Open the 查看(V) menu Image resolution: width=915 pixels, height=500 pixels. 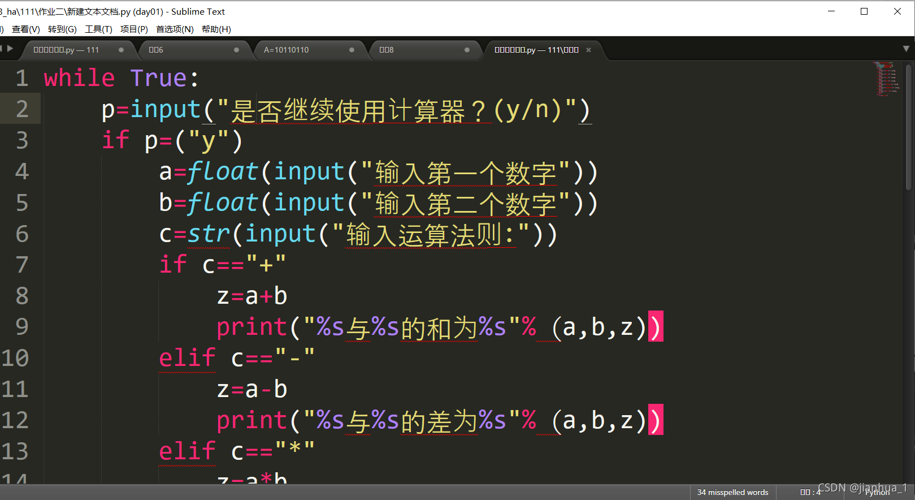(26, 29)
